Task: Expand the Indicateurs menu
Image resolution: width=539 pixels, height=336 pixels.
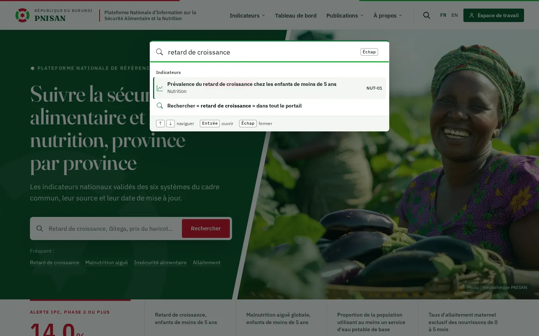Action: (x=247, y=15)
